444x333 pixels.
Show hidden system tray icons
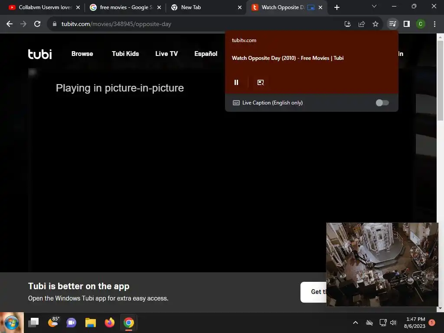(x=356, y=323)
